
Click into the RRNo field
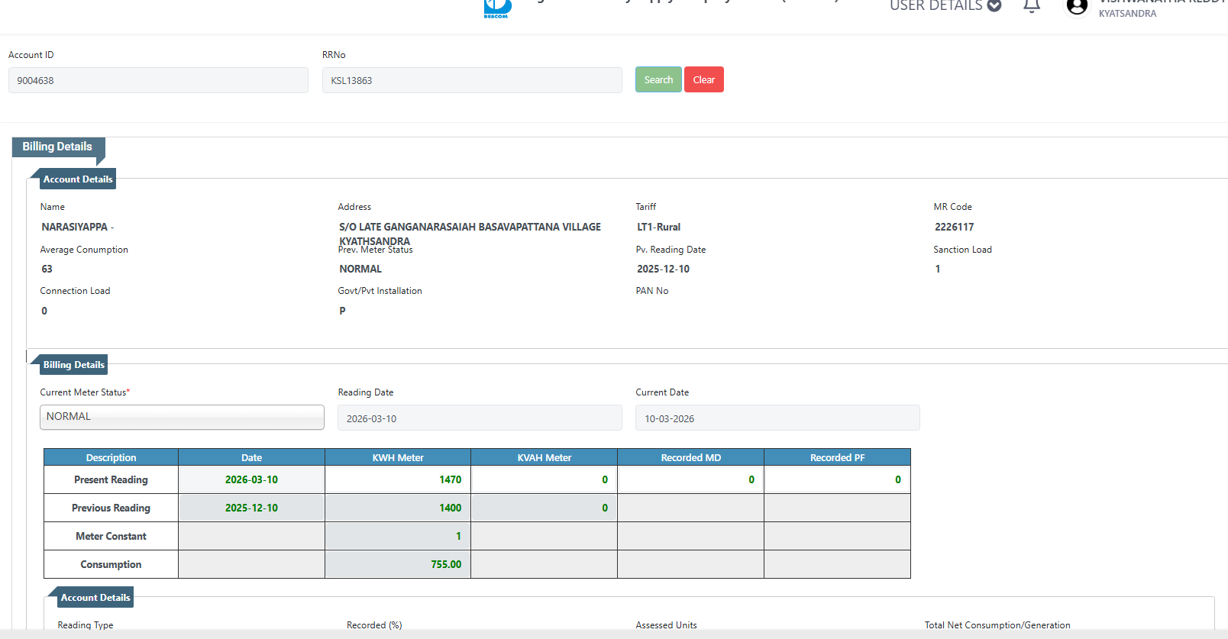click(x=471, y=80)
